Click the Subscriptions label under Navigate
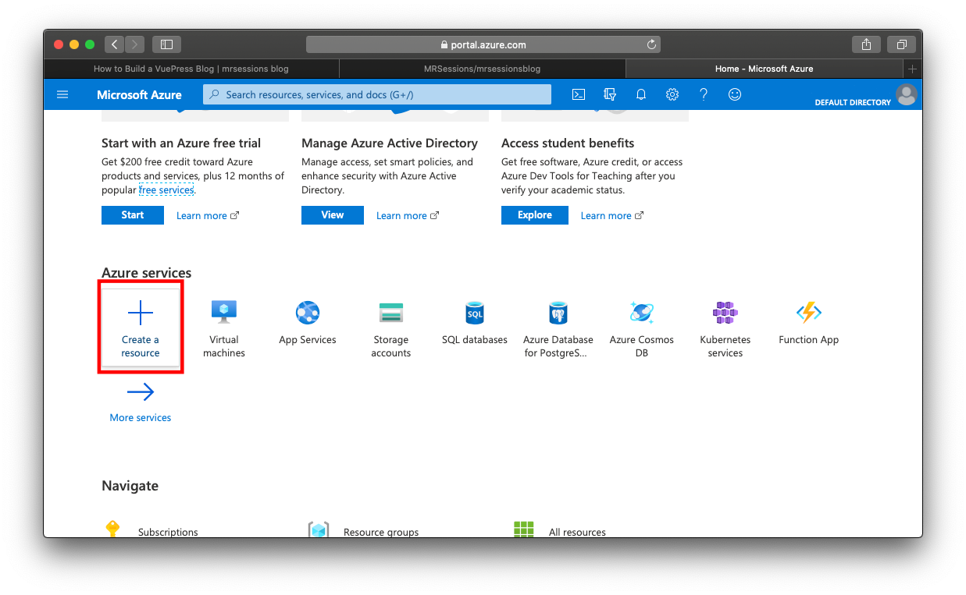Viewport: 966px width, 595px height. coord(168,532)
